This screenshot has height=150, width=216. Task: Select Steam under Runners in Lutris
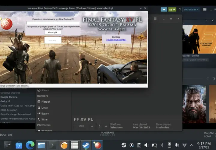(x=43, y=113)
